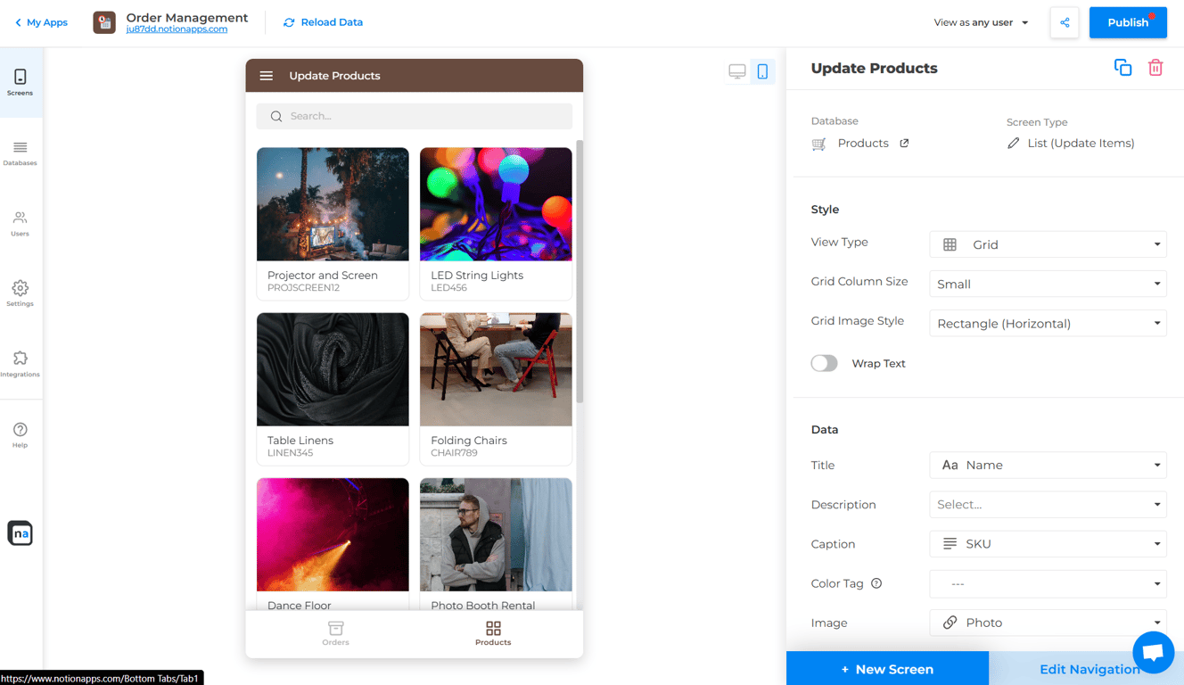This screenshot has height=685, width=1184.
Task: Select the Dance Floor product image
Action: pyautogui.click(x=333, y=534)
